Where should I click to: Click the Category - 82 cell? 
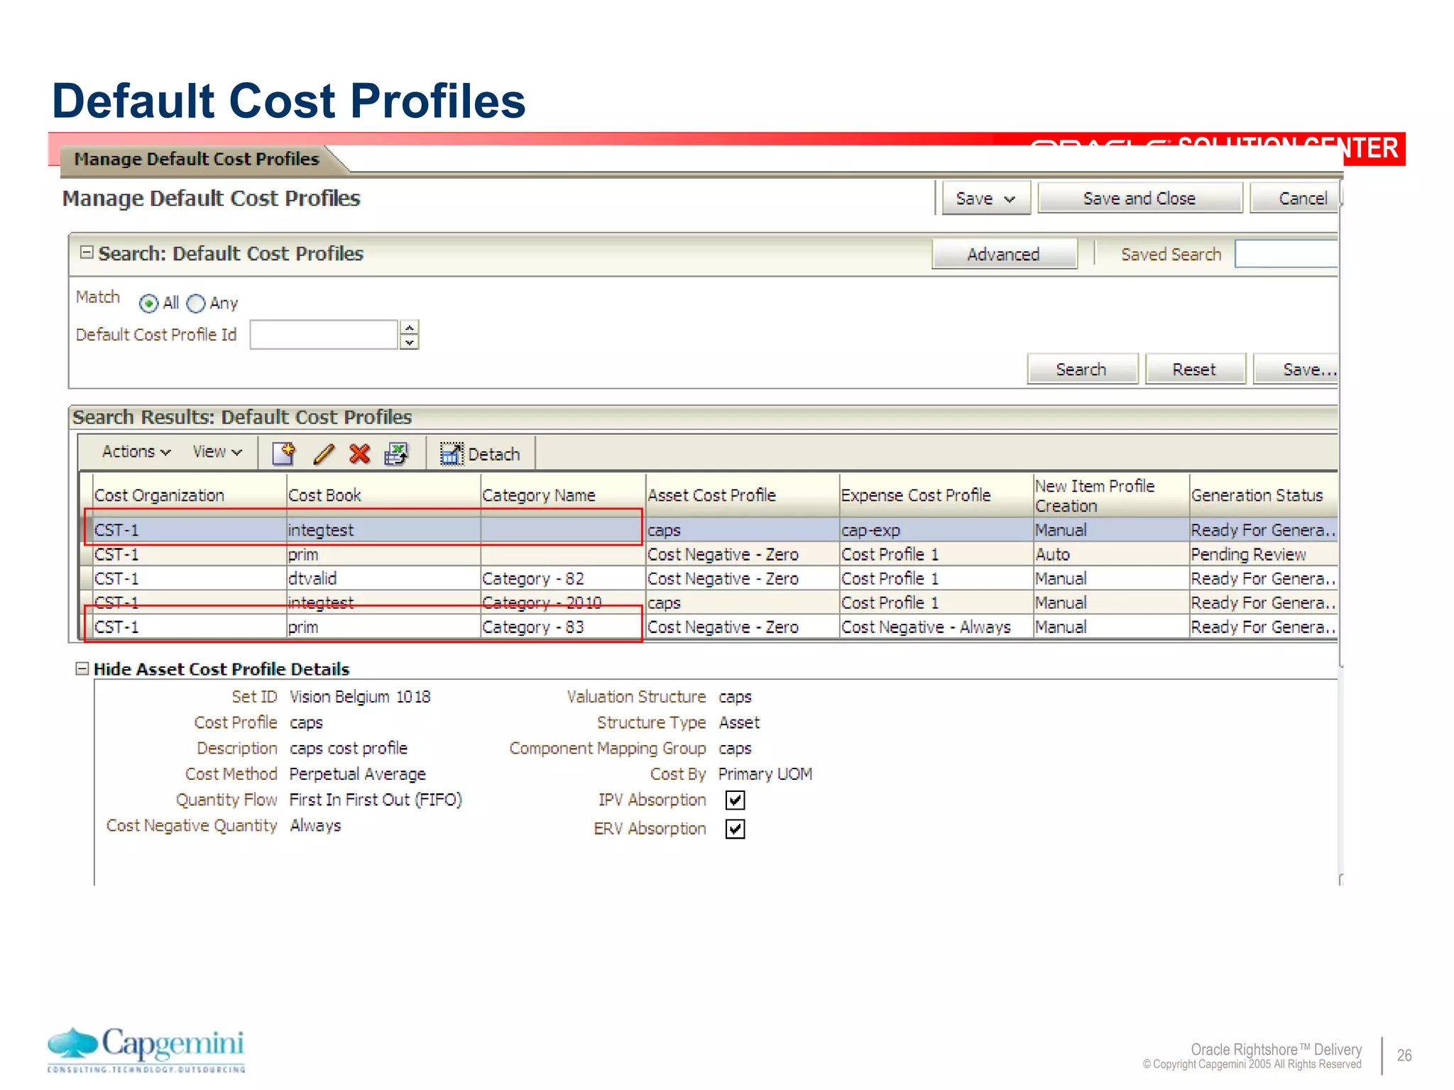(563, 578)
